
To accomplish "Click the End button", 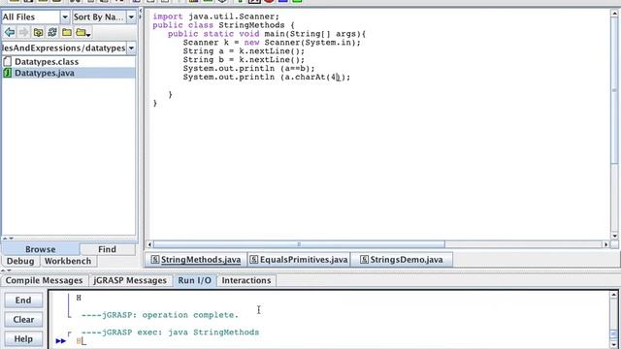I will (23, 301).
